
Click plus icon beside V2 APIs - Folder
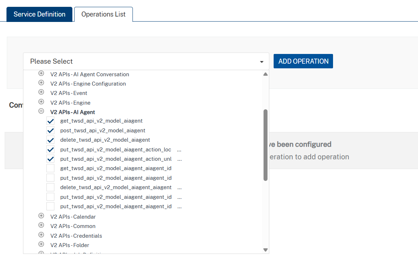tap(41, 244)
